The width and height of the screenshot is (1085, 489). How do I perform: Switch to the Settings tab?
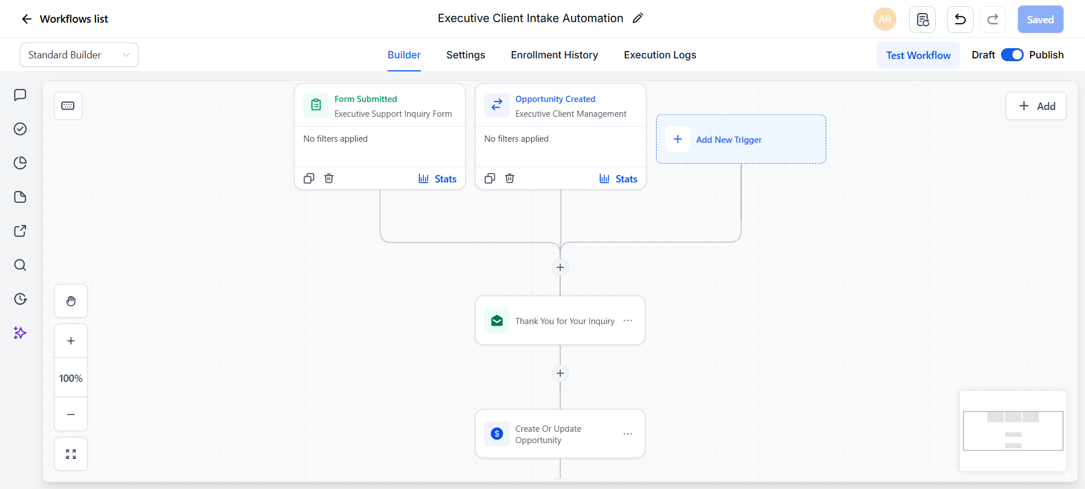point(465,55)
